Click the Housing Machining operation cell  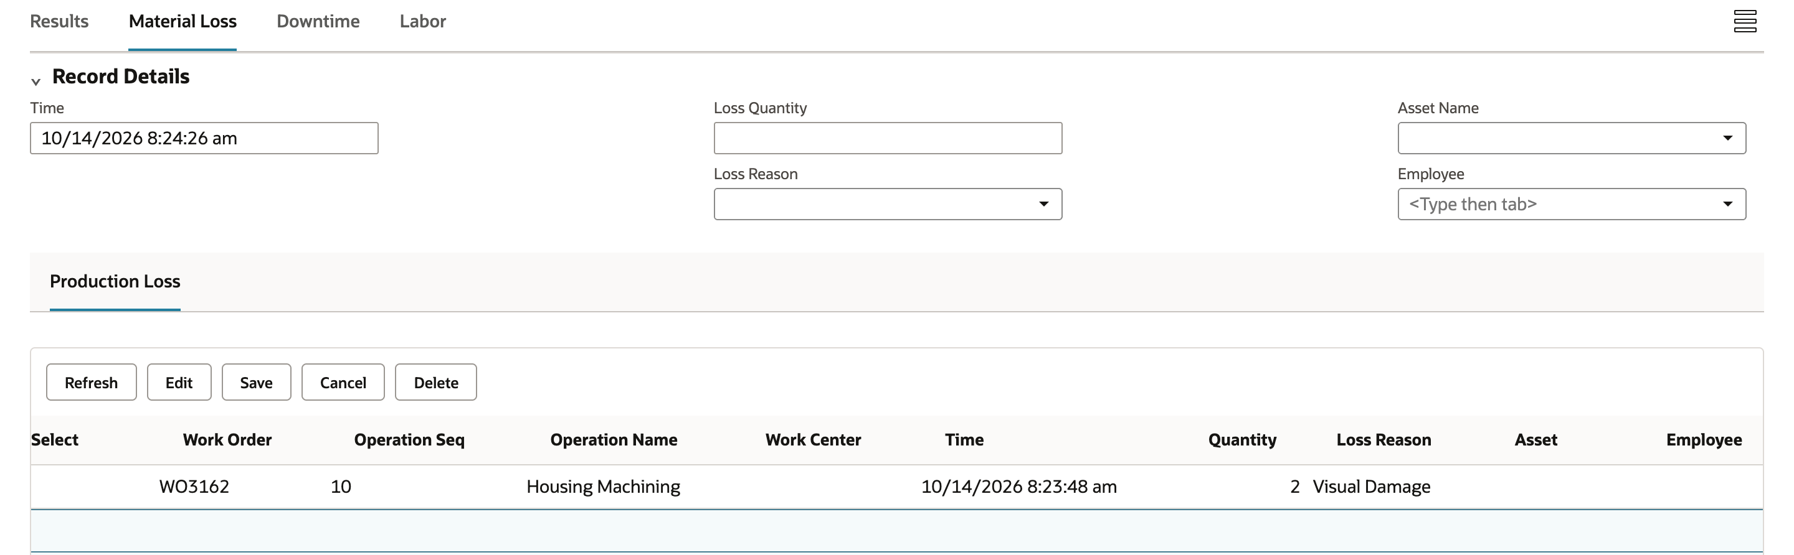pos(603,486)
